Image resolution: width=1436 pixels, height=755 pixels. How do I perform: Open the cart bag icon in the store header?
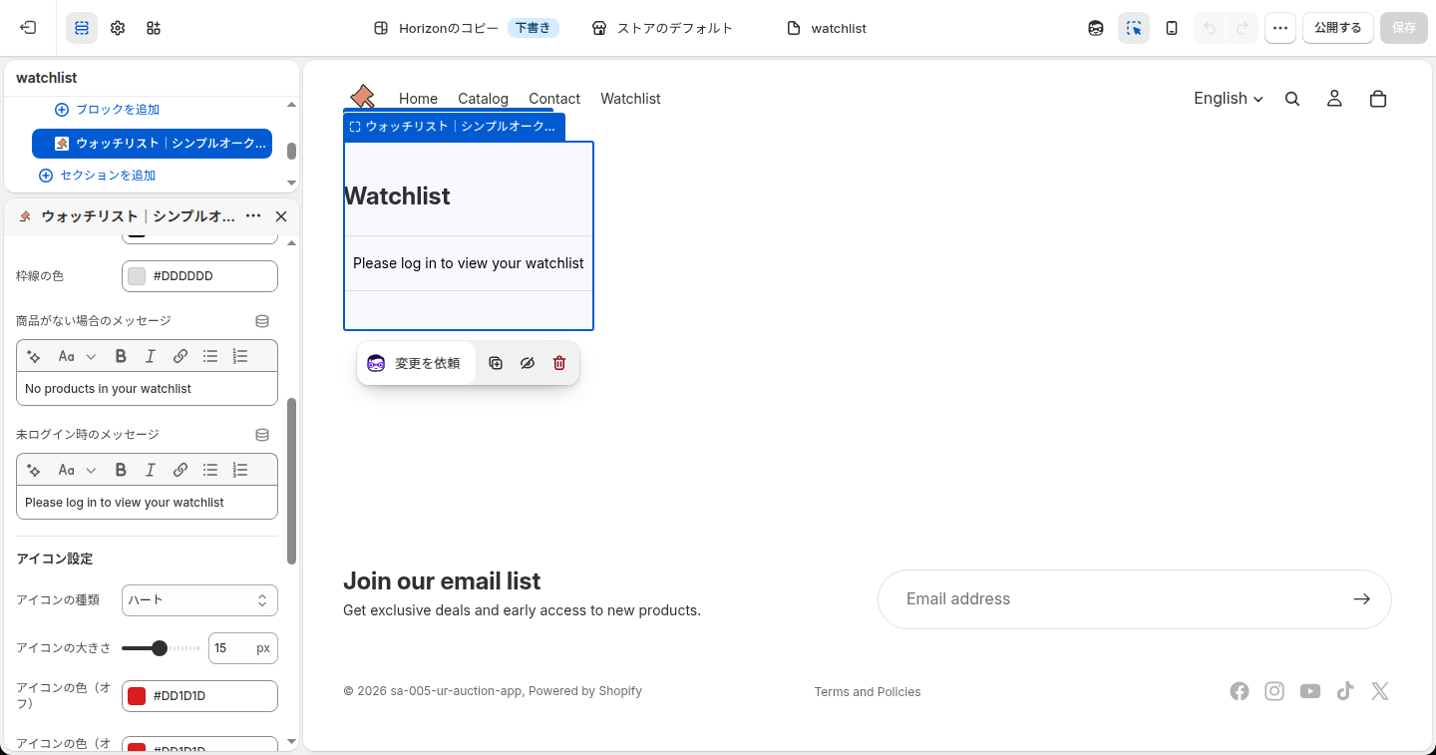point(1378,99)
